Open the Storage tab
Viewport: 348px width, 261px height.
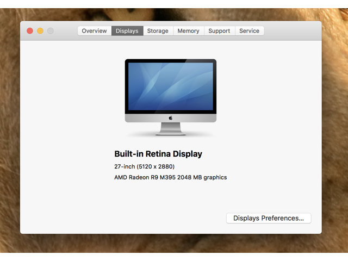pos(158,31)
